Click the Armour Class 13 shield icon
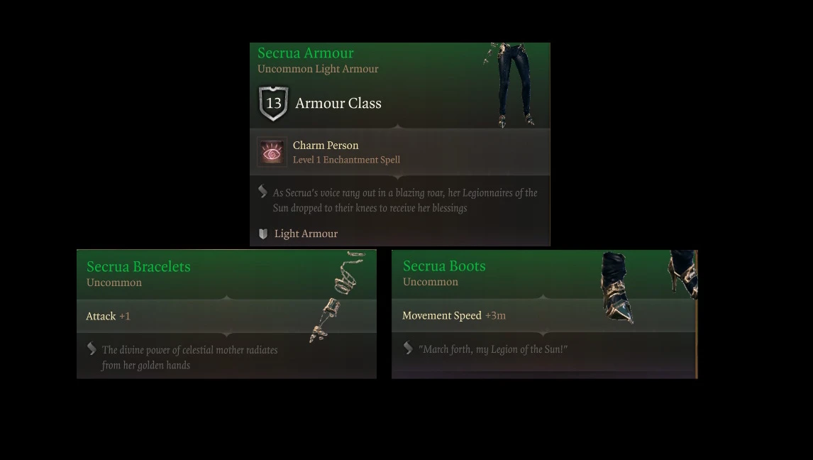This screenshot has width=813, height=460. [x=273, y=103]
